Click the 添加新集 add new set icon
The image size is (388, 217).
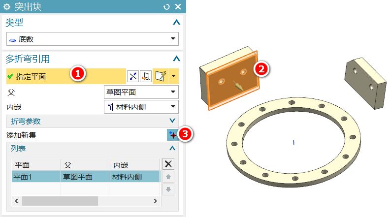(x=172, y=135)
